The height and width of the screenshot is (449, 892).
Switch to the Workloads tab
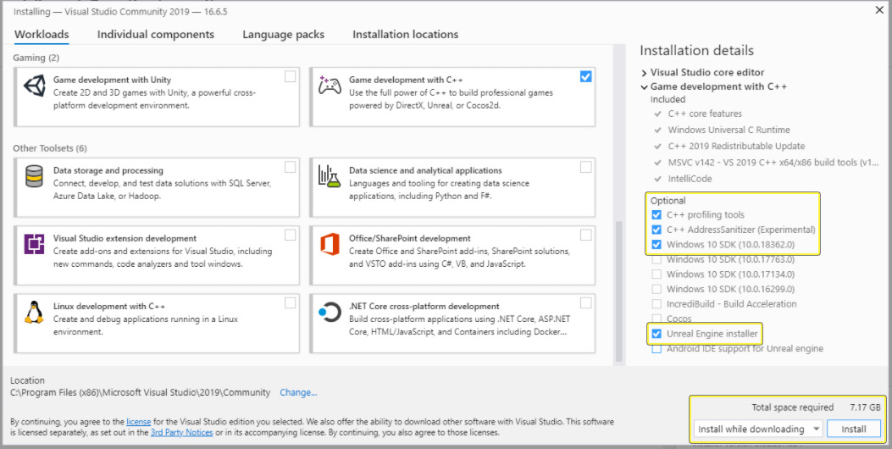coord(42,35)
